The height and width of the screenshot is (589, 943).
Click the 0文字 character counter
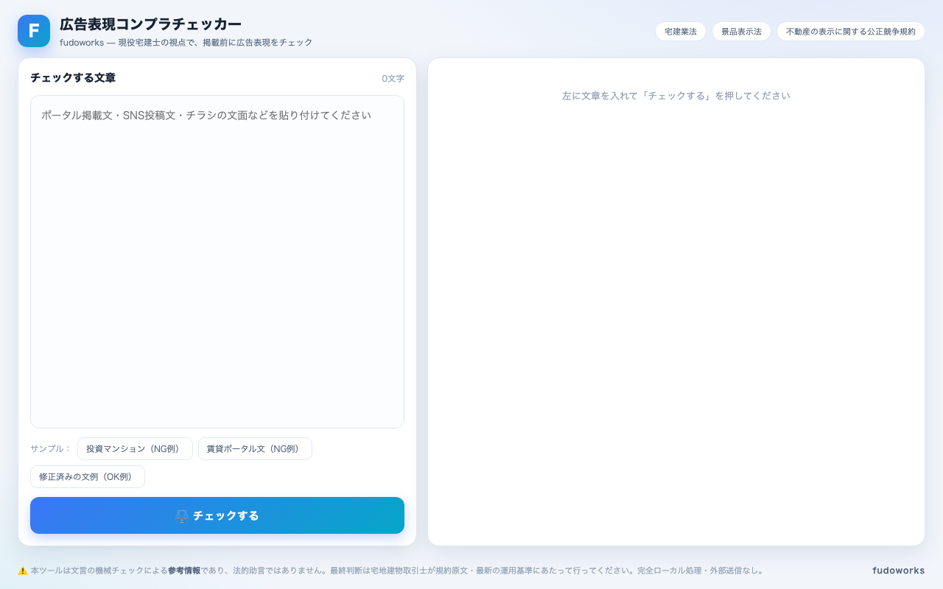393,79
